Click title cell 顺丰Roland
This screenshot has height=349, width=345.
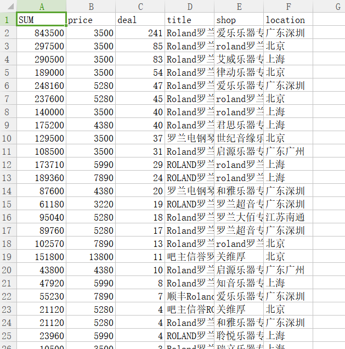[x=190, y=296]
